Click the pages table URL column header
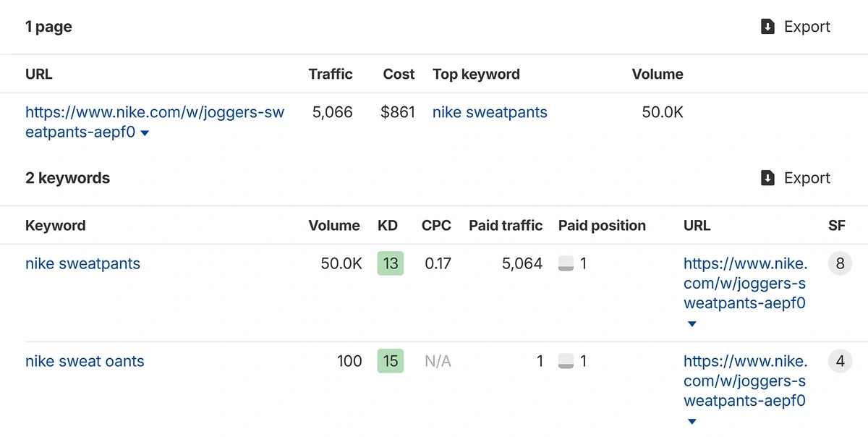 point(39,74)
